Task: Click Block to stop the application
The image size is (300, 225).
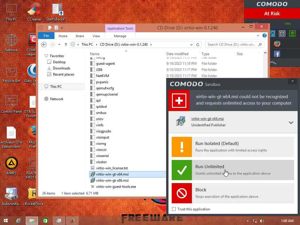Action: pyautogui.click(x=233, y=193)
